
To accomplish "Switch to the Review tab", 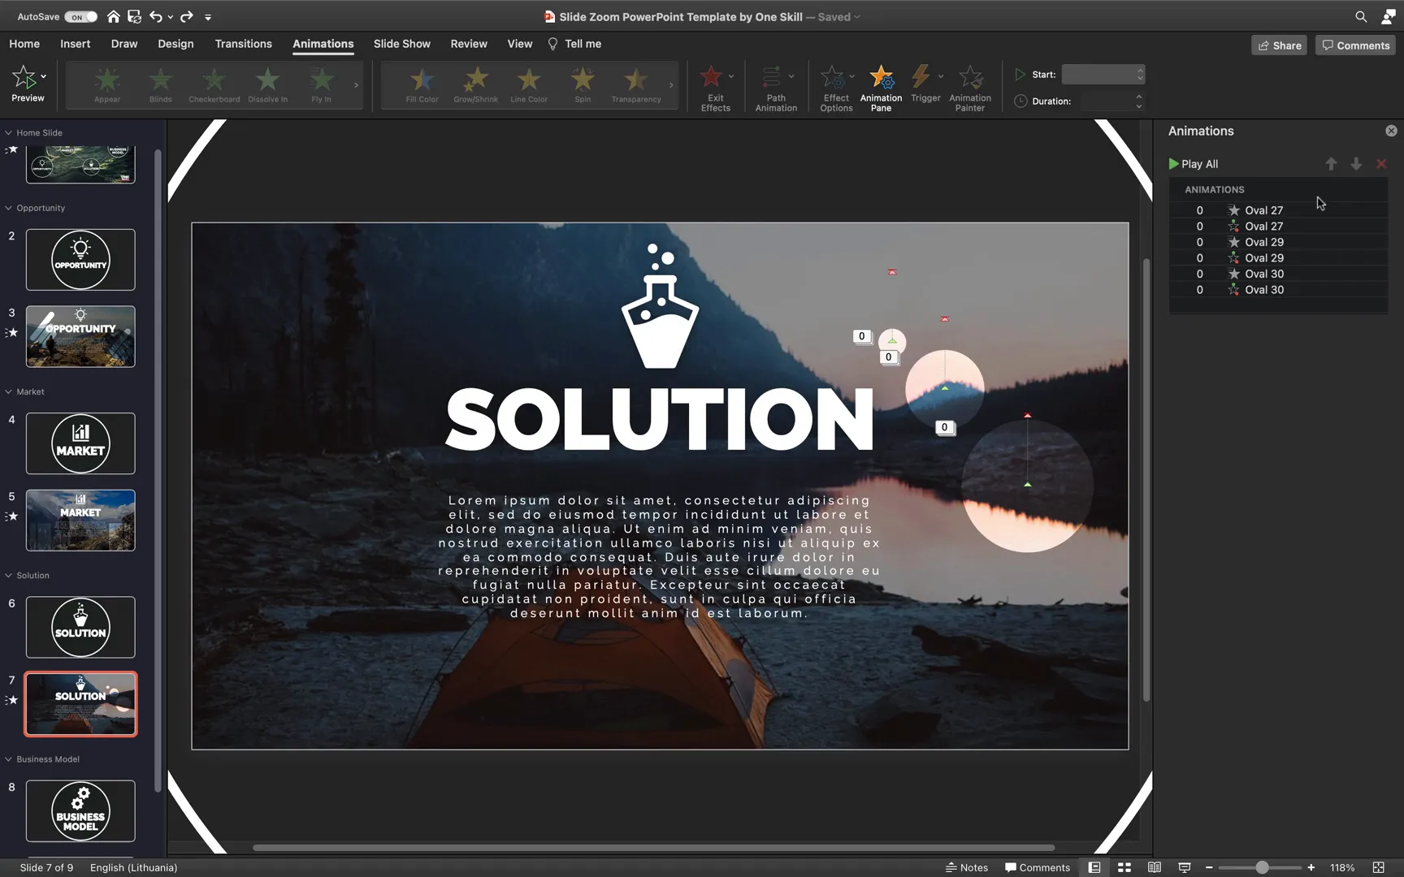I will point(469,44).
